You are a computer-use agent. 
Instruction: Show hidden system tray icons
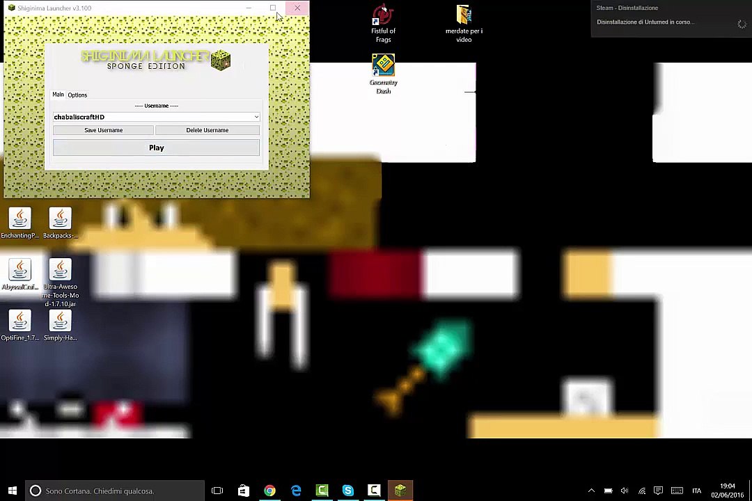pos(591,491)
